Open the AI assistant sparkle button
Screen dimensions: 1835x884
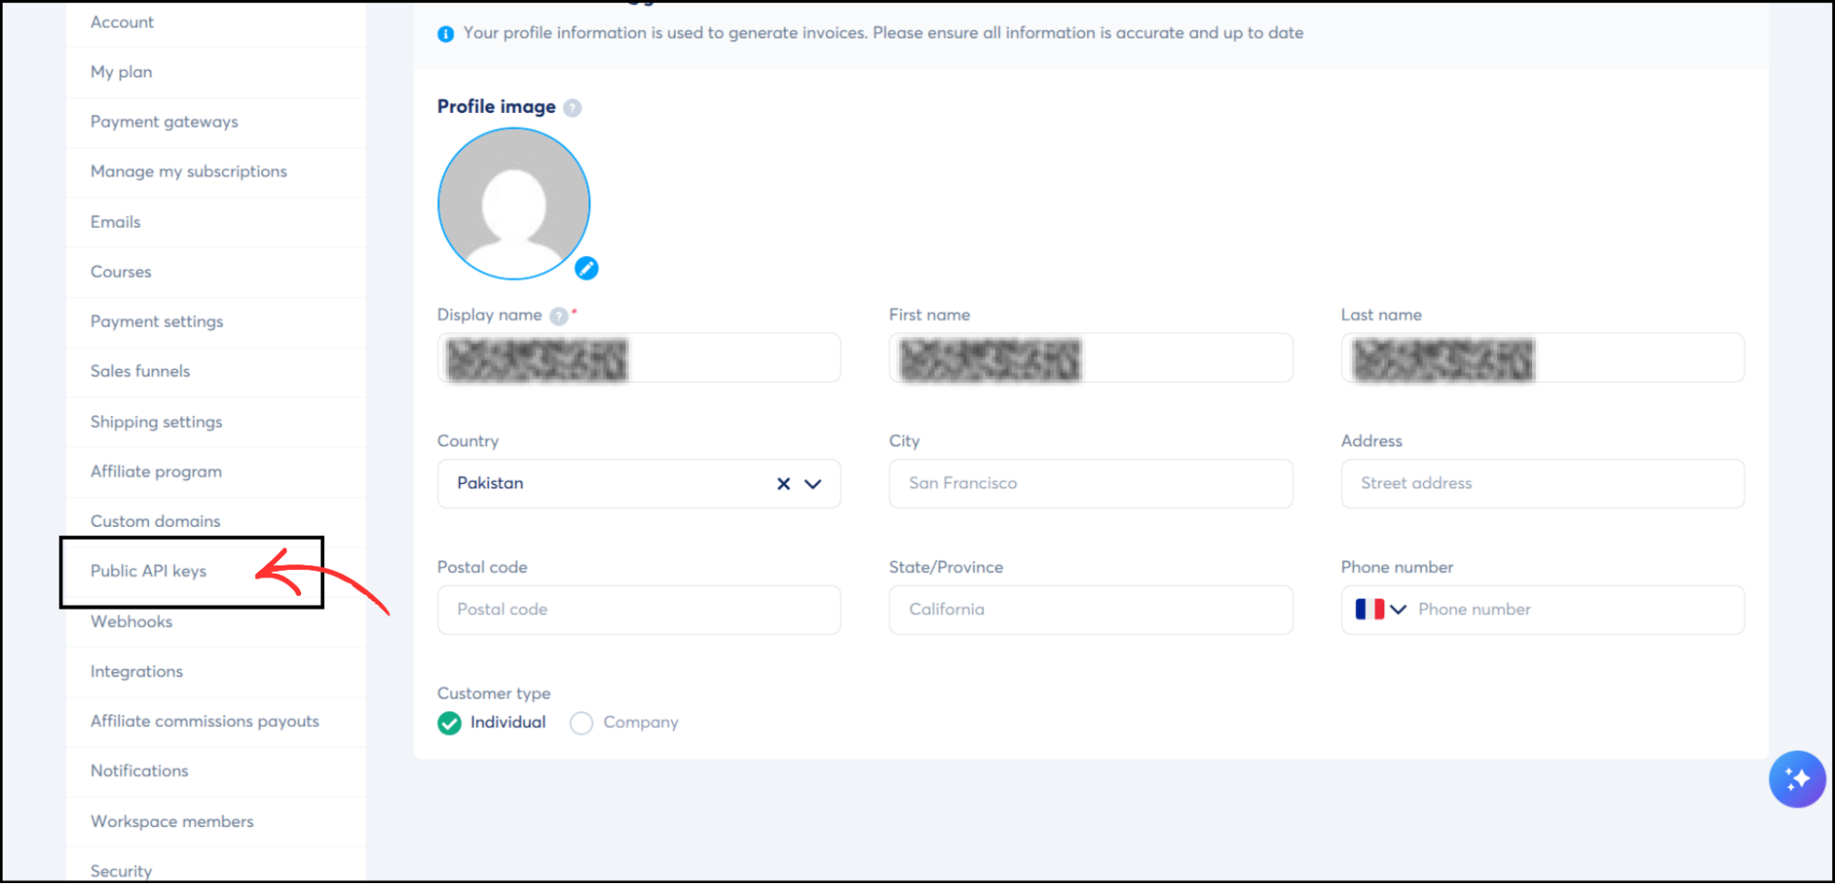coord(1796,778)
